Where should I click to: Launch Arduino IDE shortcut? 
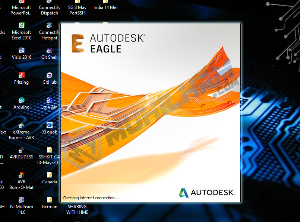coord(22,103)
